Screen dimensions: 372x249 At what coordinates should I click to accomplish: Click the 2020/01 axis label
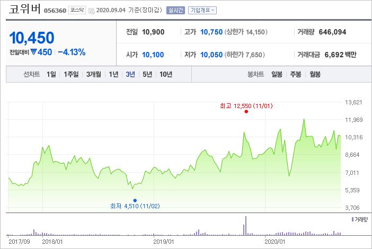pos(274,242)
